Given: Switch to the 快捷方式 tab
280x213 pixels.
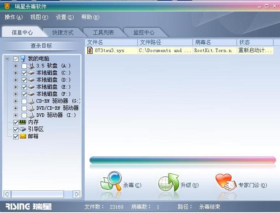Looking at the screenshot, I should pos(63,33).
